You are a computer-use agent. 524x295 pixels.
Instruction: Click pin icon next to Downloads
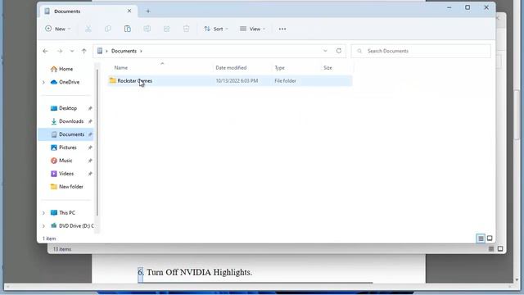(x=90, y=121)
